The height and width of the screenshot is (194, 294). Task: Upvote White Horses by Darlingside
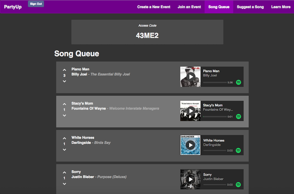tap(64, 138)
